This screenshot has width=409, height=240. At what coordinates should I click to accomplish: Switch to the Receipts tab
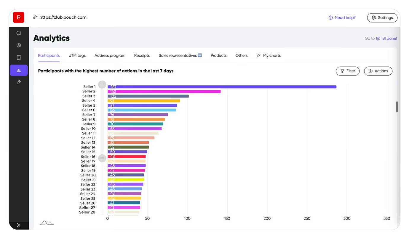click(142, 55)
